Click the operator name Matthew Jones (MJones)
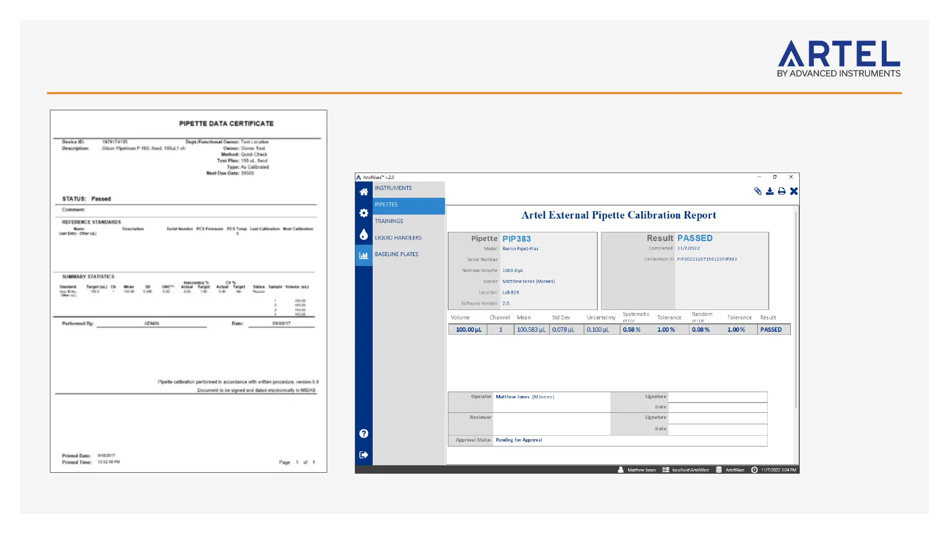The width and height of the screenshot is (949, 534). [525, 397]
